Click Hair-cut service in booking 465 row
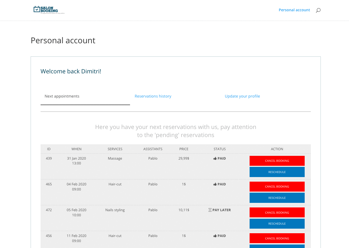 (115, 184)
